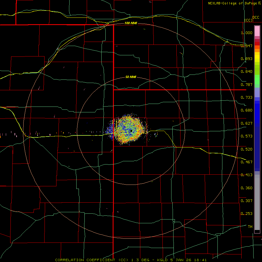The image size is (262, 262).
Task: Click the TH threshold label on the scale
Action: [250, 227]
